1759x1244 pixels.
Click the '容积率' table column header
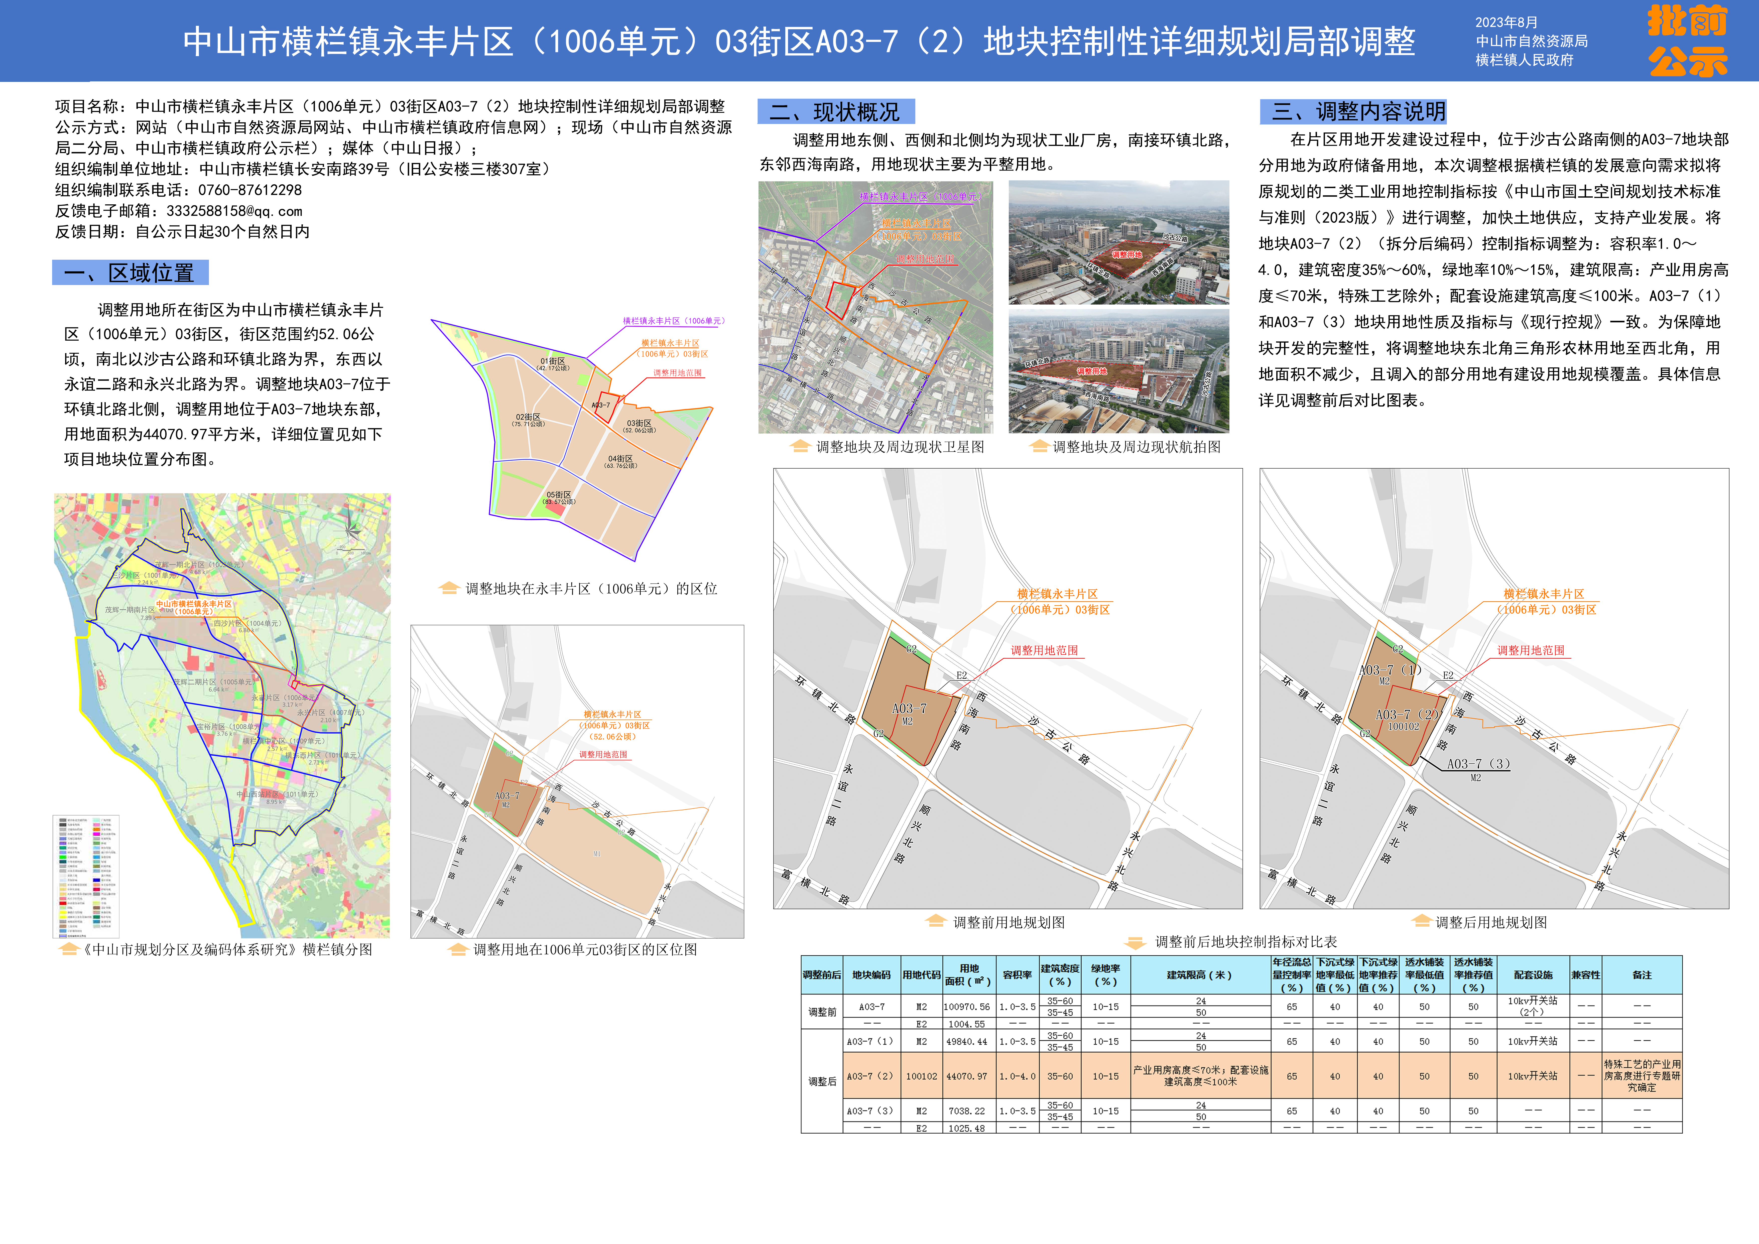coord(1018,975)
